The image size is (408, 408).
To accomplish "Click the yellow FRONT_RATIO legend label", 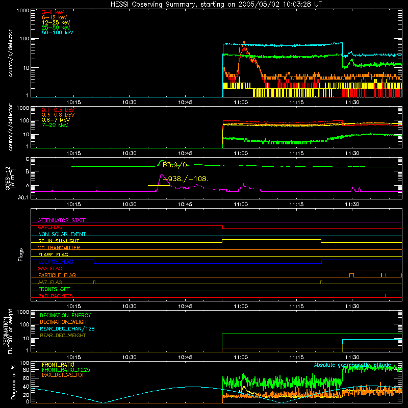I will (x=58, y=365).
